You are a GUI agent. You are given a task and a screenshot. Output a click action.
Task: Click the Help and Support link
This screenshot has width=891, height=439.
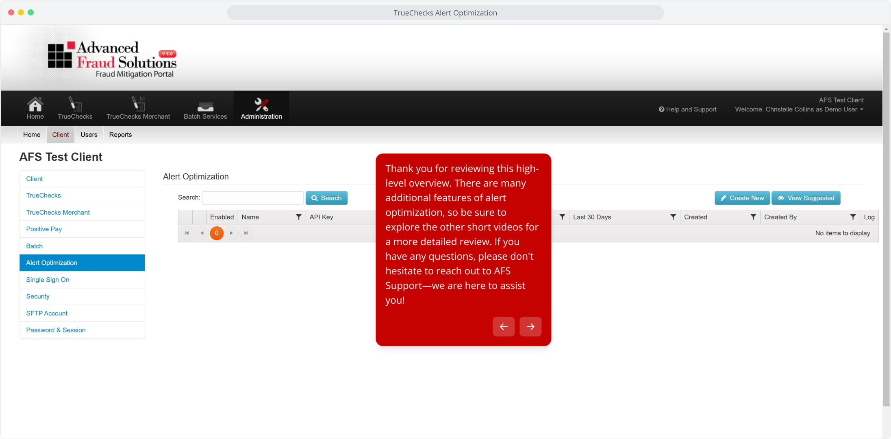point(687,109)
